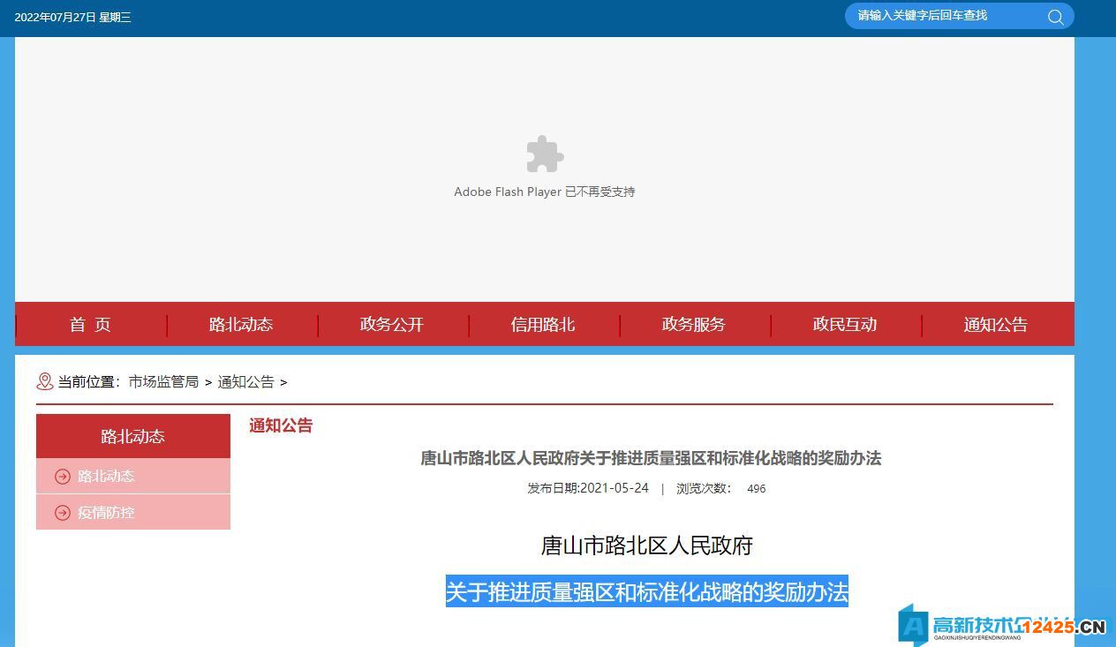The height and width of the screenshot is (647, 1116).
Task: Select 信用路北 in navigation bar
Action: pyautogui.click(x=543, y=325)
